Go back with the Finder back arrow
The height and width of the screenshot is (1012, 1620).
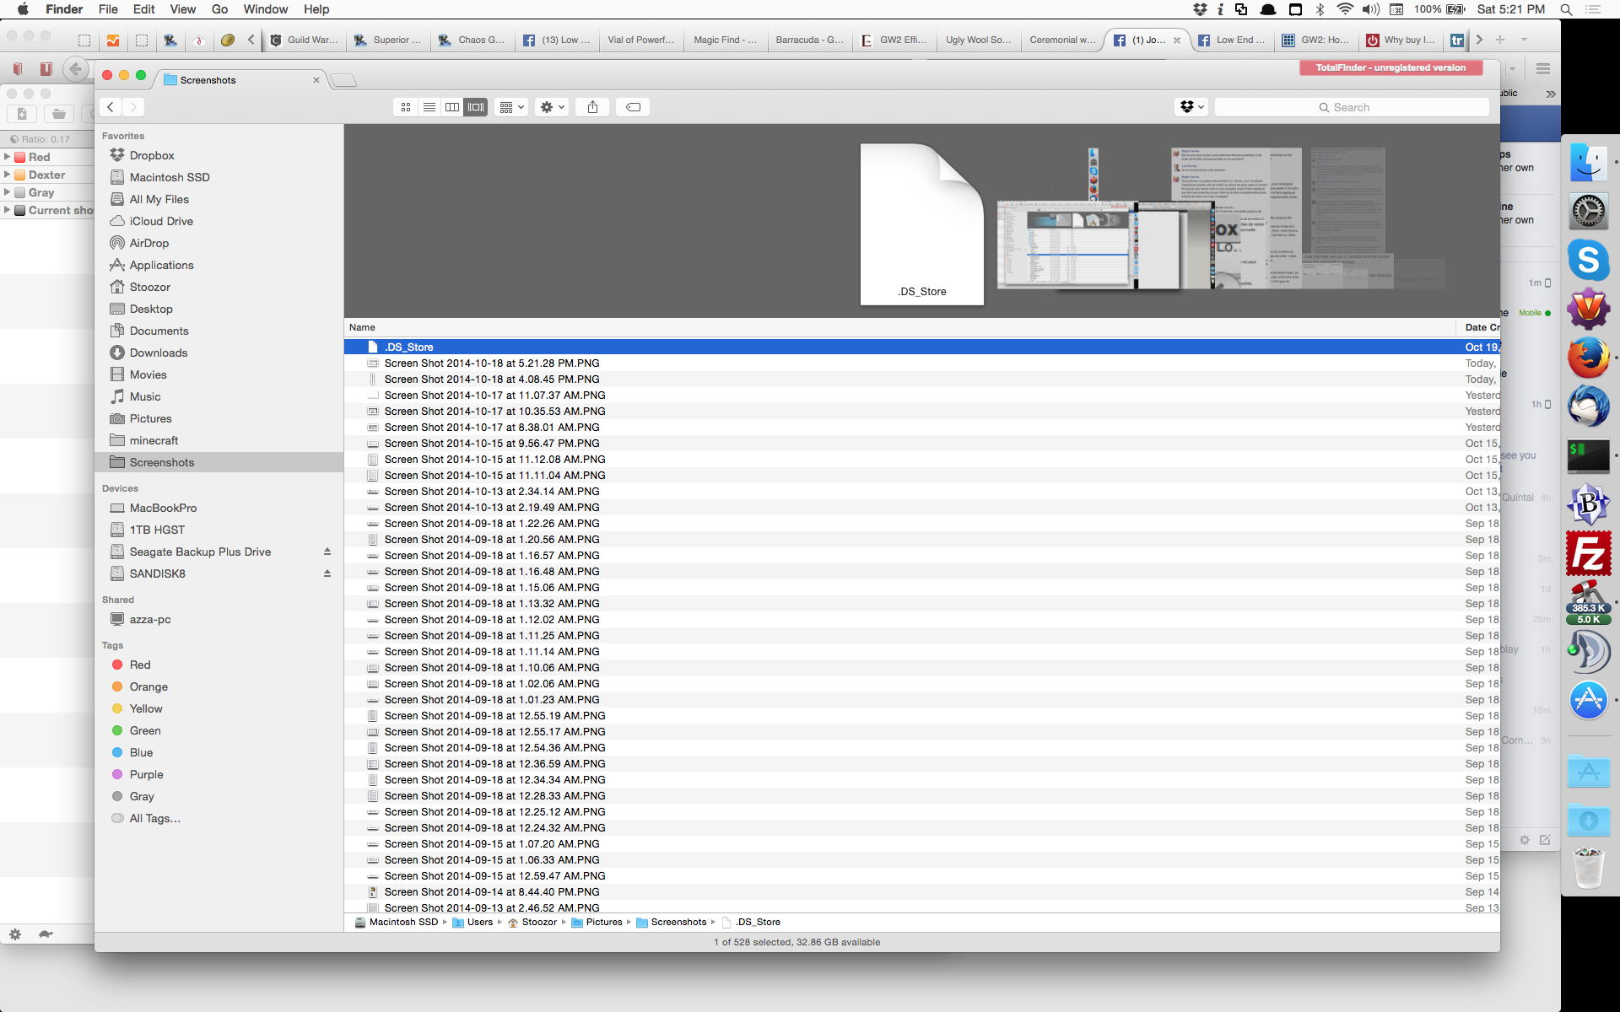click(111, 107)
